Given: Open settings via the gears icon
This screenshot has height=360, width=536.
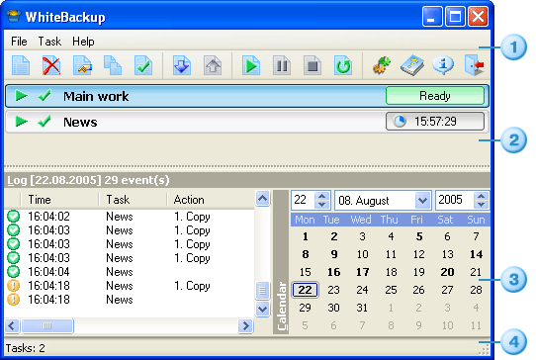Looking at the screenshot, I should click(382, 65).
